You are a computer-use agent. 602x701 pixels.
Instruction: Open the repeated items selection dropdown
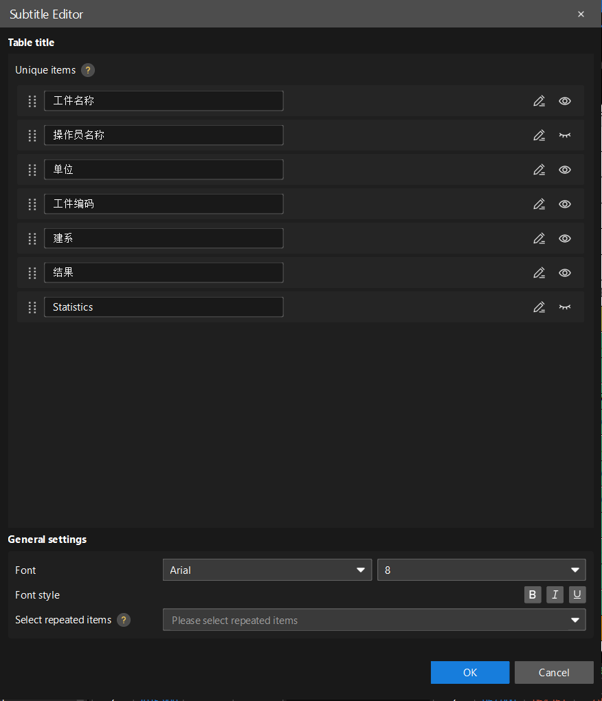click(575, 619)
